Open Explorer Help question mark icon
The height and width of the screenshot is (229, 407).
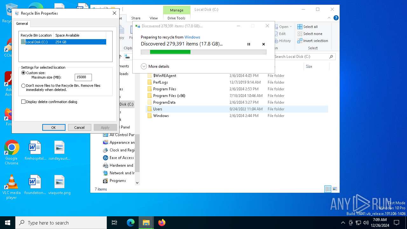pos(336,18)
